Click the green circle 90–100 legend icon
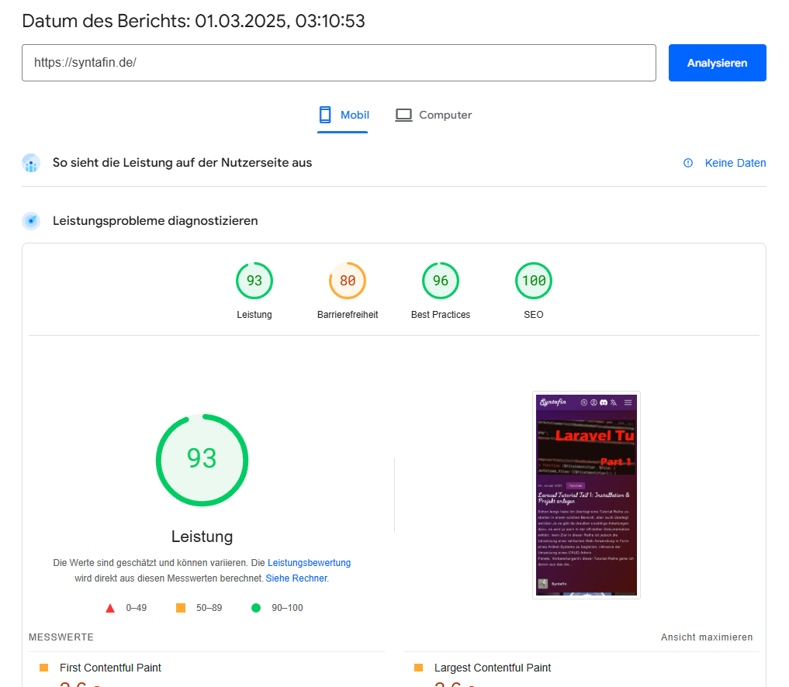 256,608
